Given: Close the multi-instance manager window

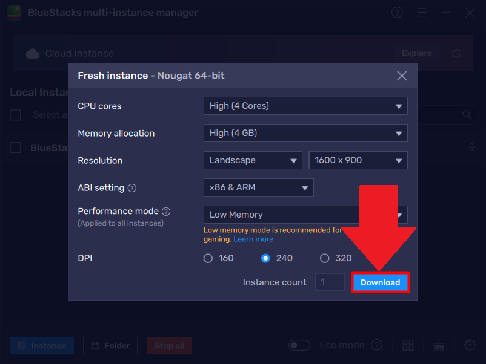Looking at the screenshot, I should tap(470, 13).
